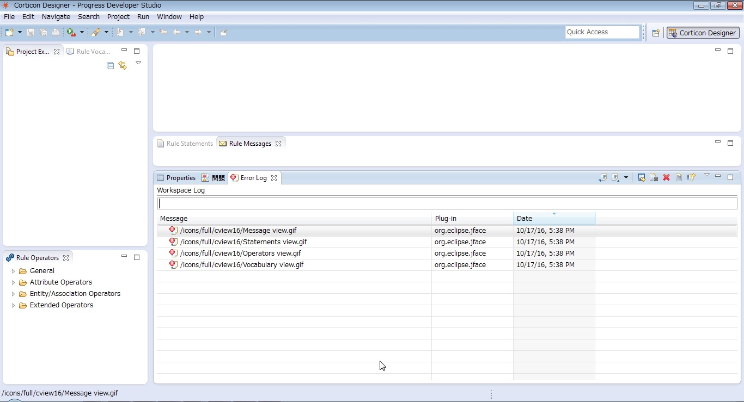Close the Rule Messages tab
Screen dimensions: 744x402
pos(278,144)
